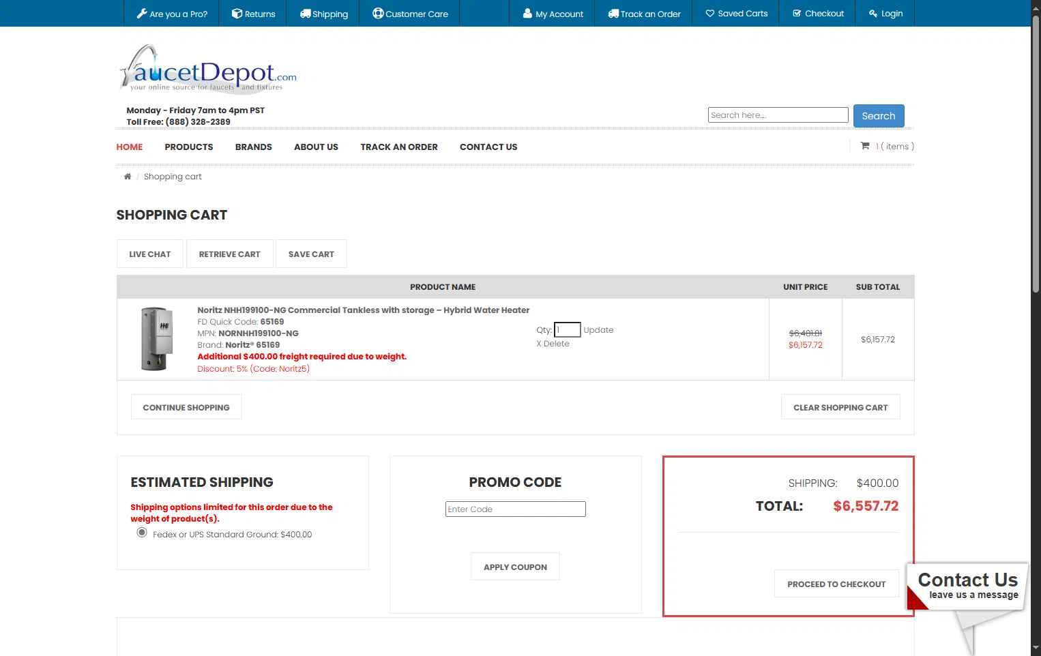Delete the Noritz item with X Delete

pyautogui.click(x=553, y=344)
